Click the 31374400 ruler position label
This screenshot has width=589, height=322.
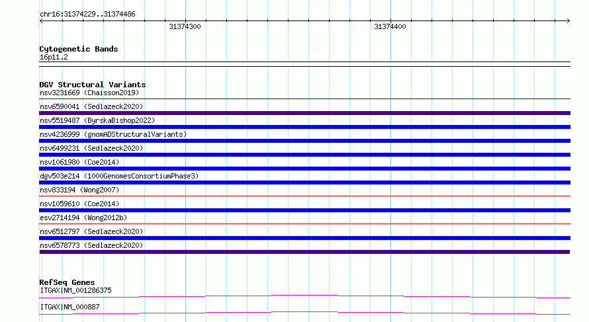point(390,26)
